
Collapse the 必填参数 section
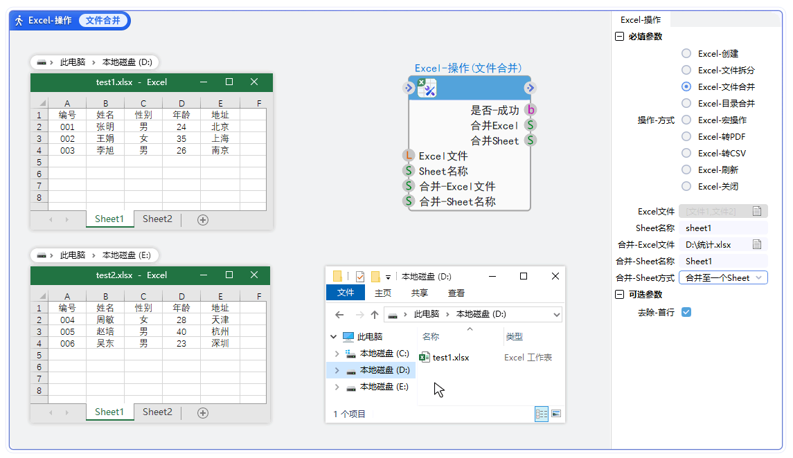point(619,37)
